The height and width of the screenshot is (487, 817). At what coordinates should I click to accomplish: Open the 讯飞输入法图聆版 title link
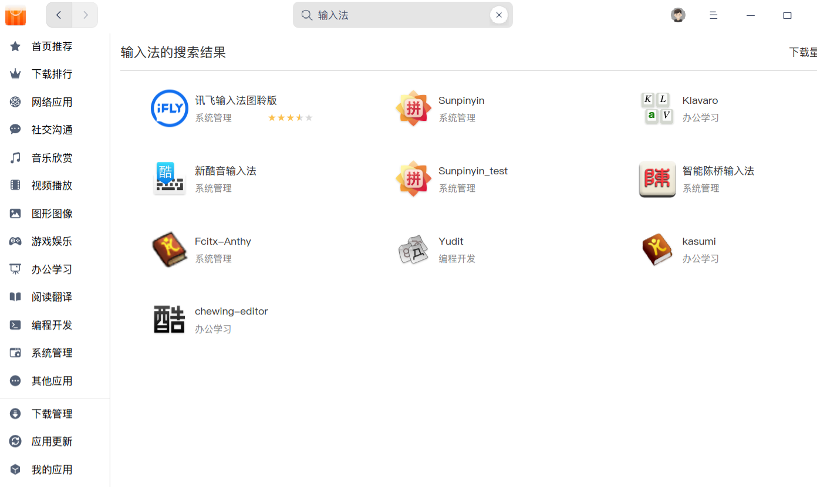236,100
